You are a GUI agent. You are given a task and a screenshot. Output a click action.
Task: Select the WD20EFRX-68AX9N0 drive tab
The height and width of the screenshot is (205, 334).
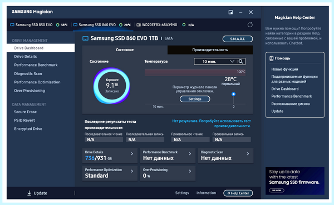165,25
